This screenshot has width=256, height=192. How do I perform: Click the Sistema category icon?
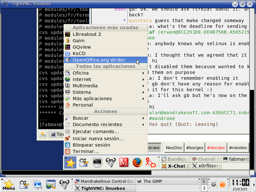click(x=68, y=92)
